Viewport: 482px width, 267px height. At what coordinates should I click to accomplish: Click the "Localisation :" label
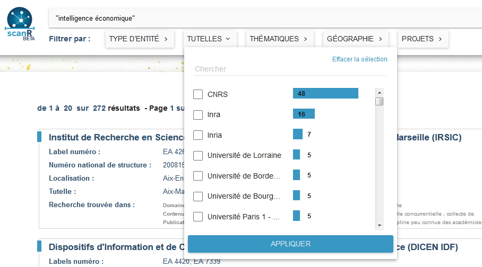coord(71,179)
